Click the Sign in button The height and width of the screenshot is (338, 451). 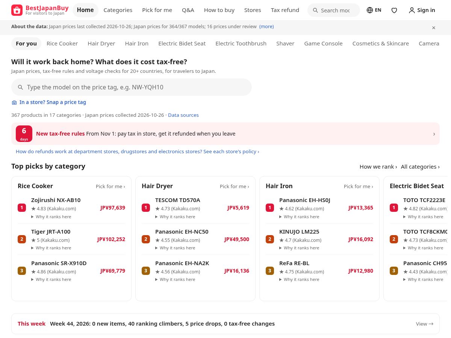(422, 10)
